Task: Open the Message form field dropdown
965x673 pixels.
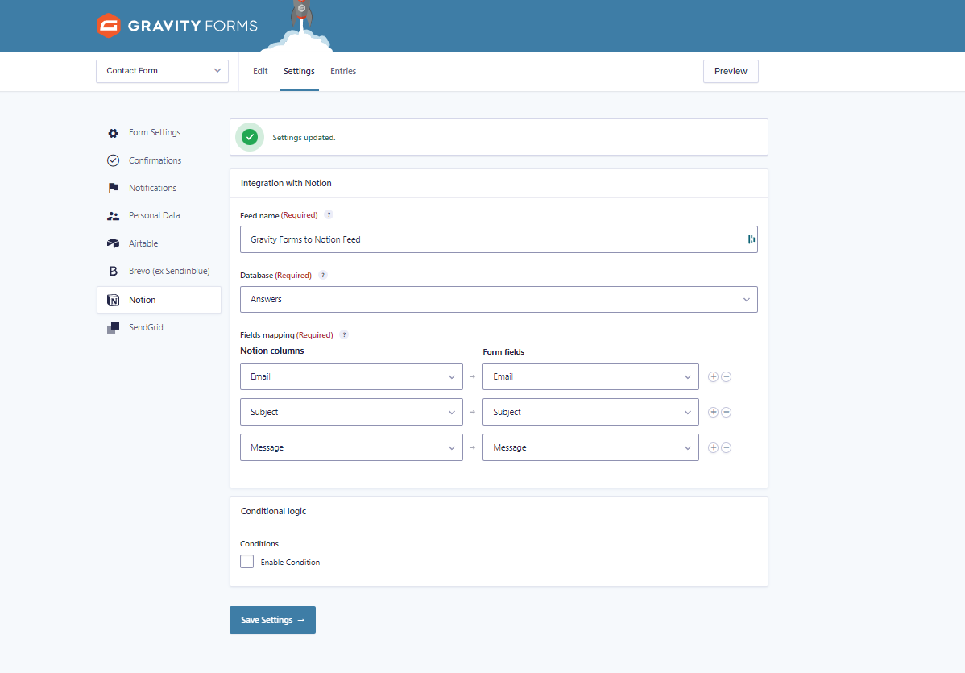Action: click(x=590, y=447)
